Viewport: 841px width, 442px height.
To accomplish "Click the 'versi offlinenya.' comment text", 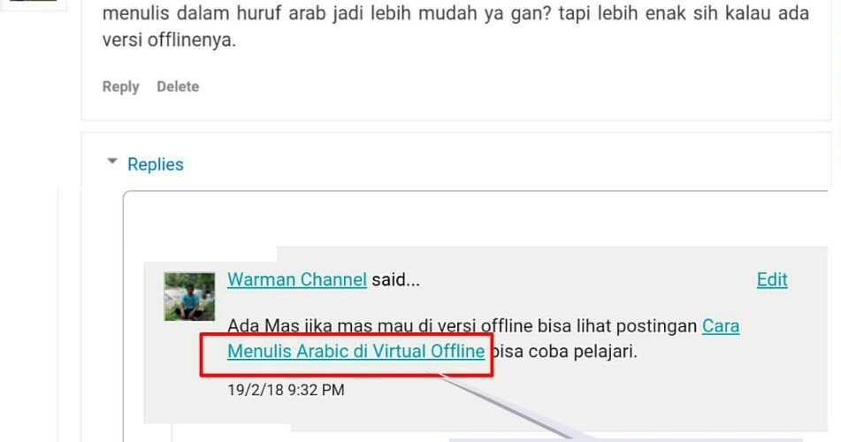I will pos(169,41).
